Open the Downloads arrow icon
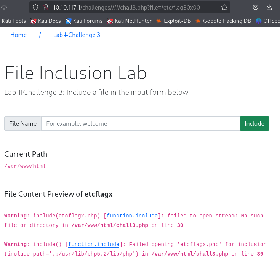280x259 pixels. pyautogui.click(x=269, y=7)
